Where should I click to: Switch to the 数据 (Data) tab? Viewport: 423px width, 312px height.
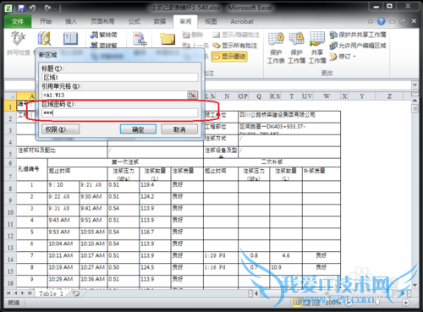[x=160, y=21]
